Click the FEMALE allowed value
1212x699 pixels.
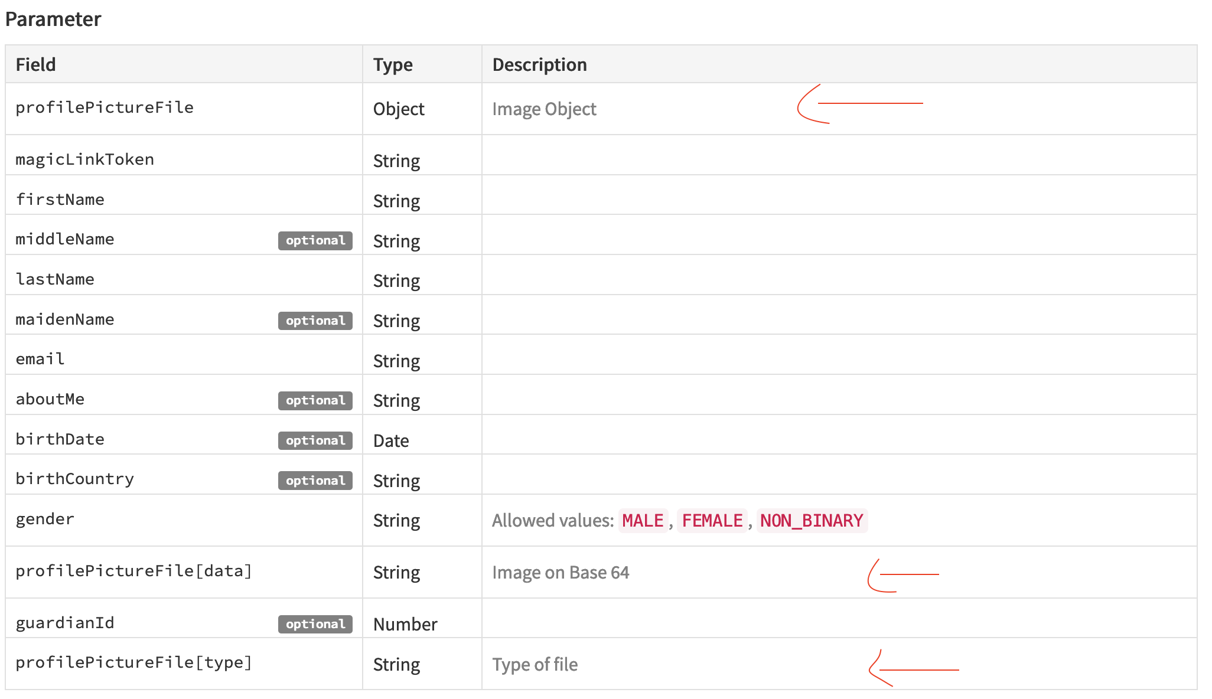click(712, 521)
